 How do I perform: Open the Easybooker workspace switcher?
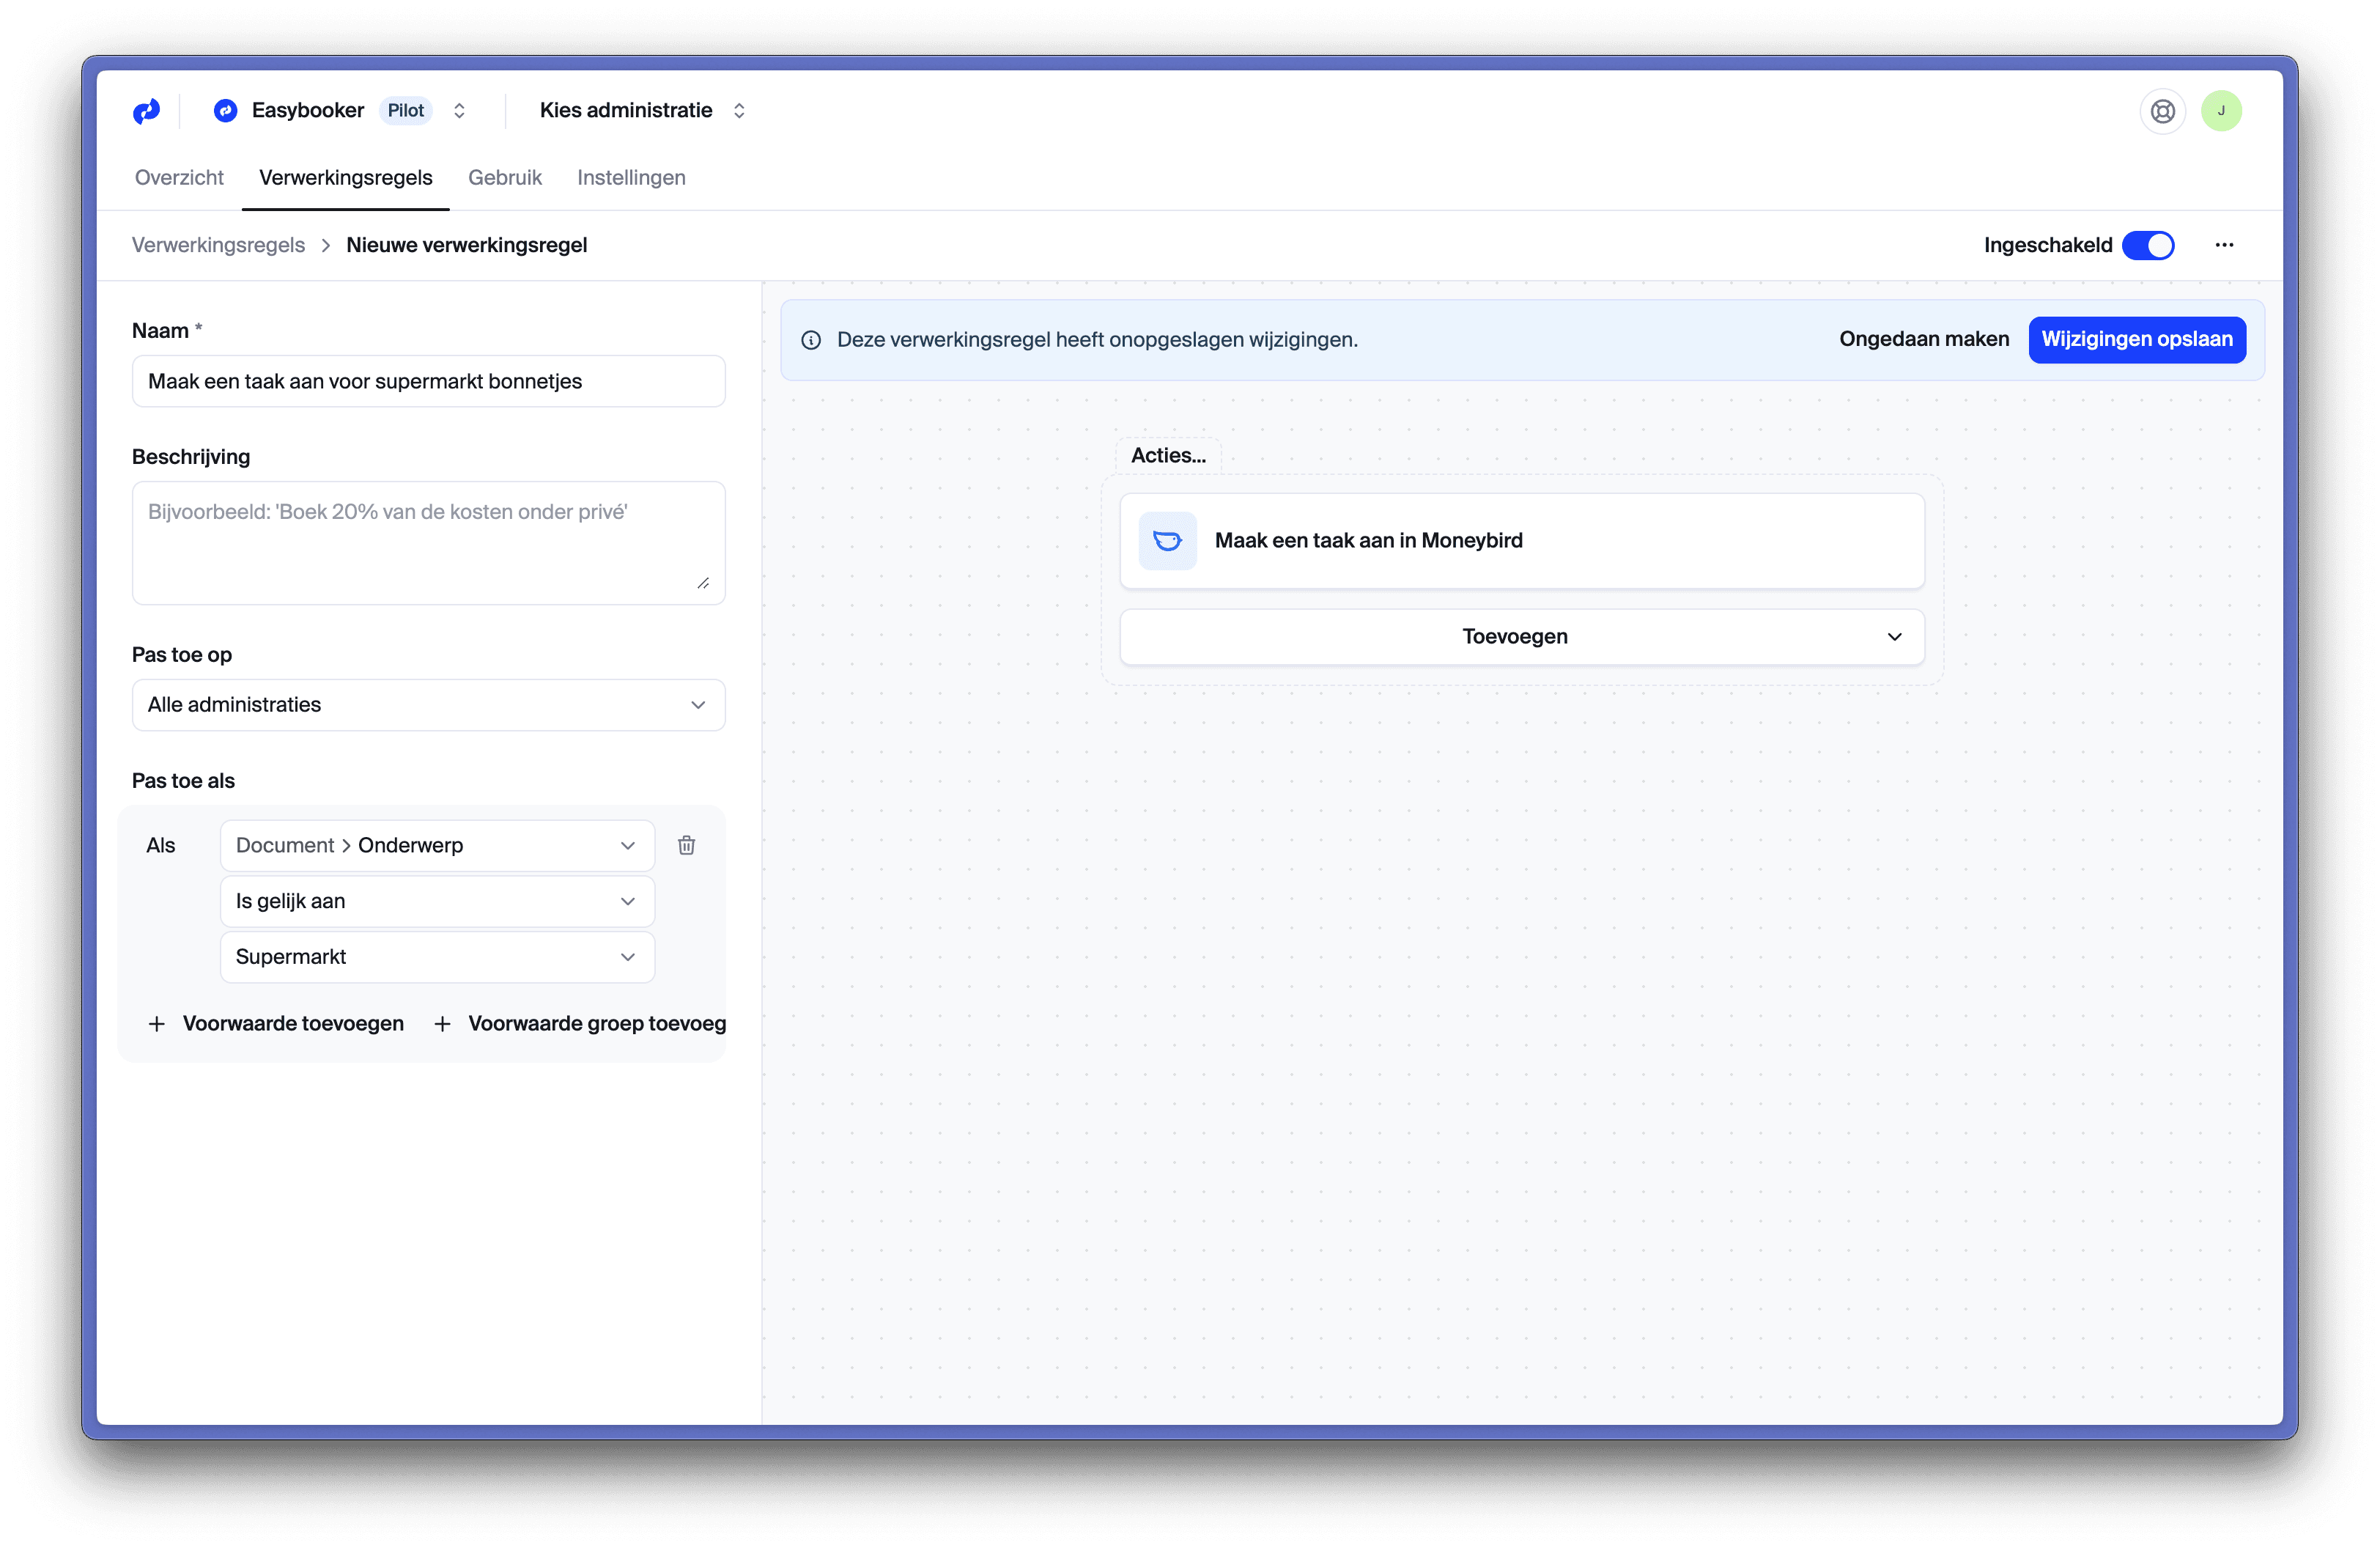340,111
